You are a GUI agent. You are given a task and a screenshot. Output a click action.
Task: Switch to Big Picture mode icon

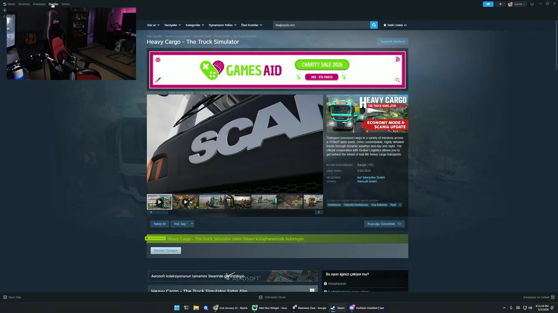point(532,4)
